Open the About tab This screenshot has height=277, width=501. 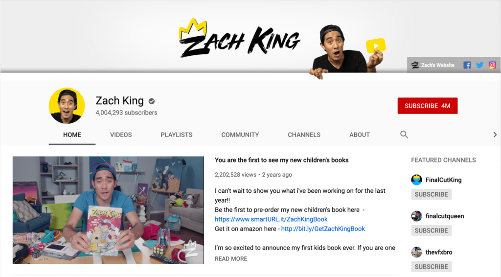(360, 135)
